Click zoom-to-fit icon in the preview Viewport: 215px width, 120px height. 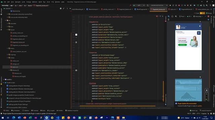pos(207,100)
